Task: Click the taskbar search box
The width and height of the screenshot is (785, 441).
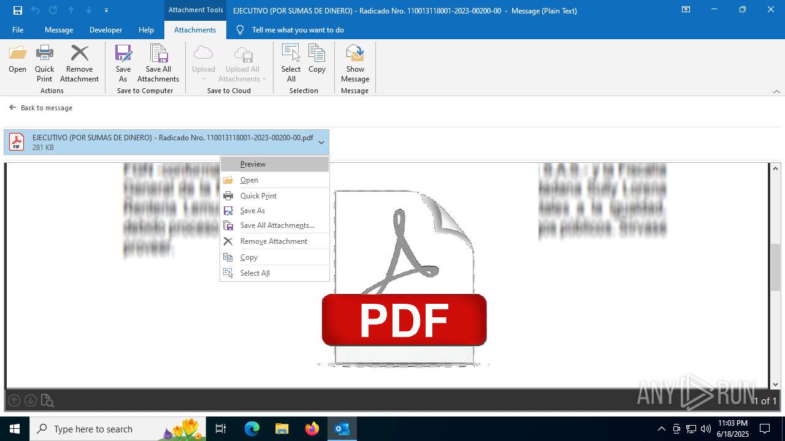Action: point(118,429)
